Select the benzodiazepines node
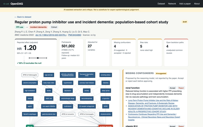Image resolution: width=203 pixels, height=127 pixels. pos(87,99)
